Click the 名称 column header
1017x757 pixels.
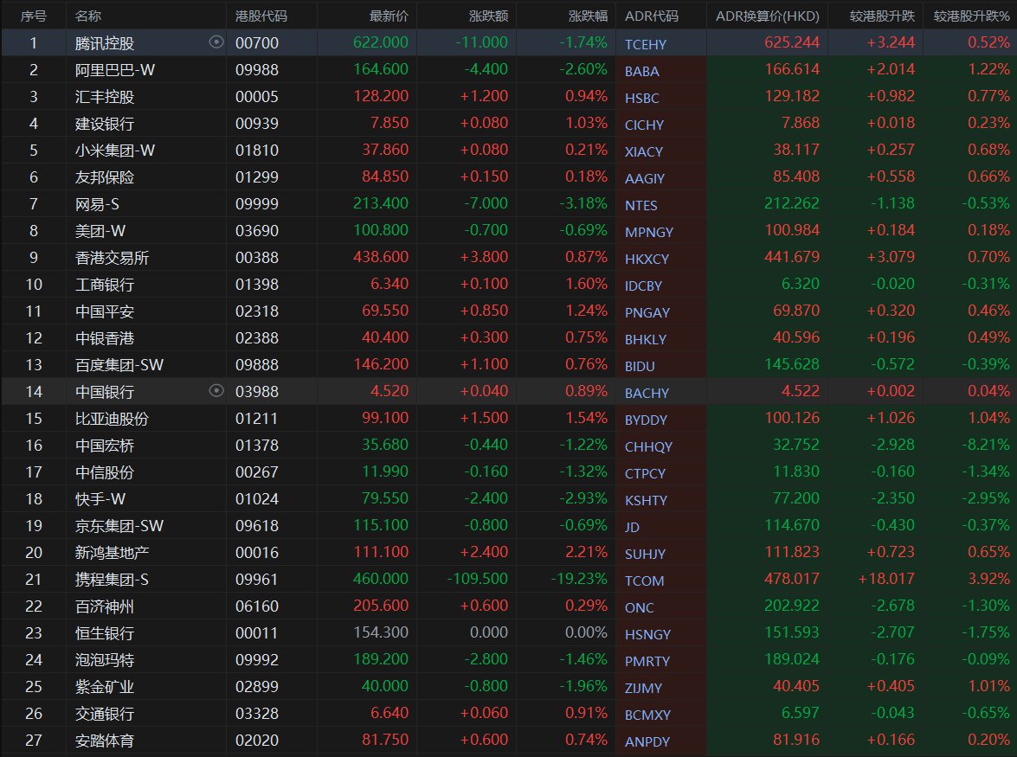click(88, 16)
